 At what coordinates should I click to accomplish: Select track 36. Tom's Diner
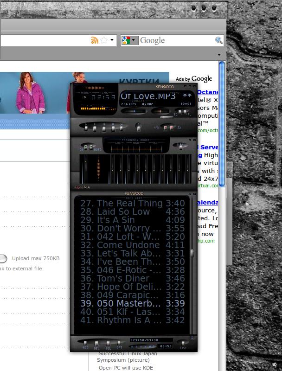click(x=133, y=279)
